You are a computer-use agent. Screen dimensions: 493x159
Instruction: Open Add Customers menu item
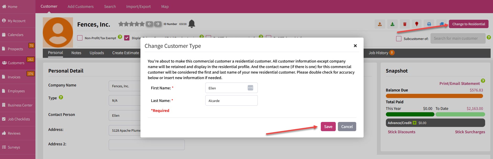coord(81,7)
